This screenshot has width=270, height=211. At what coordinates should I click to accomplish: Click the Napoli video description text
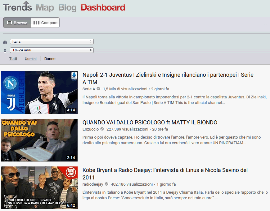(174, 100)
